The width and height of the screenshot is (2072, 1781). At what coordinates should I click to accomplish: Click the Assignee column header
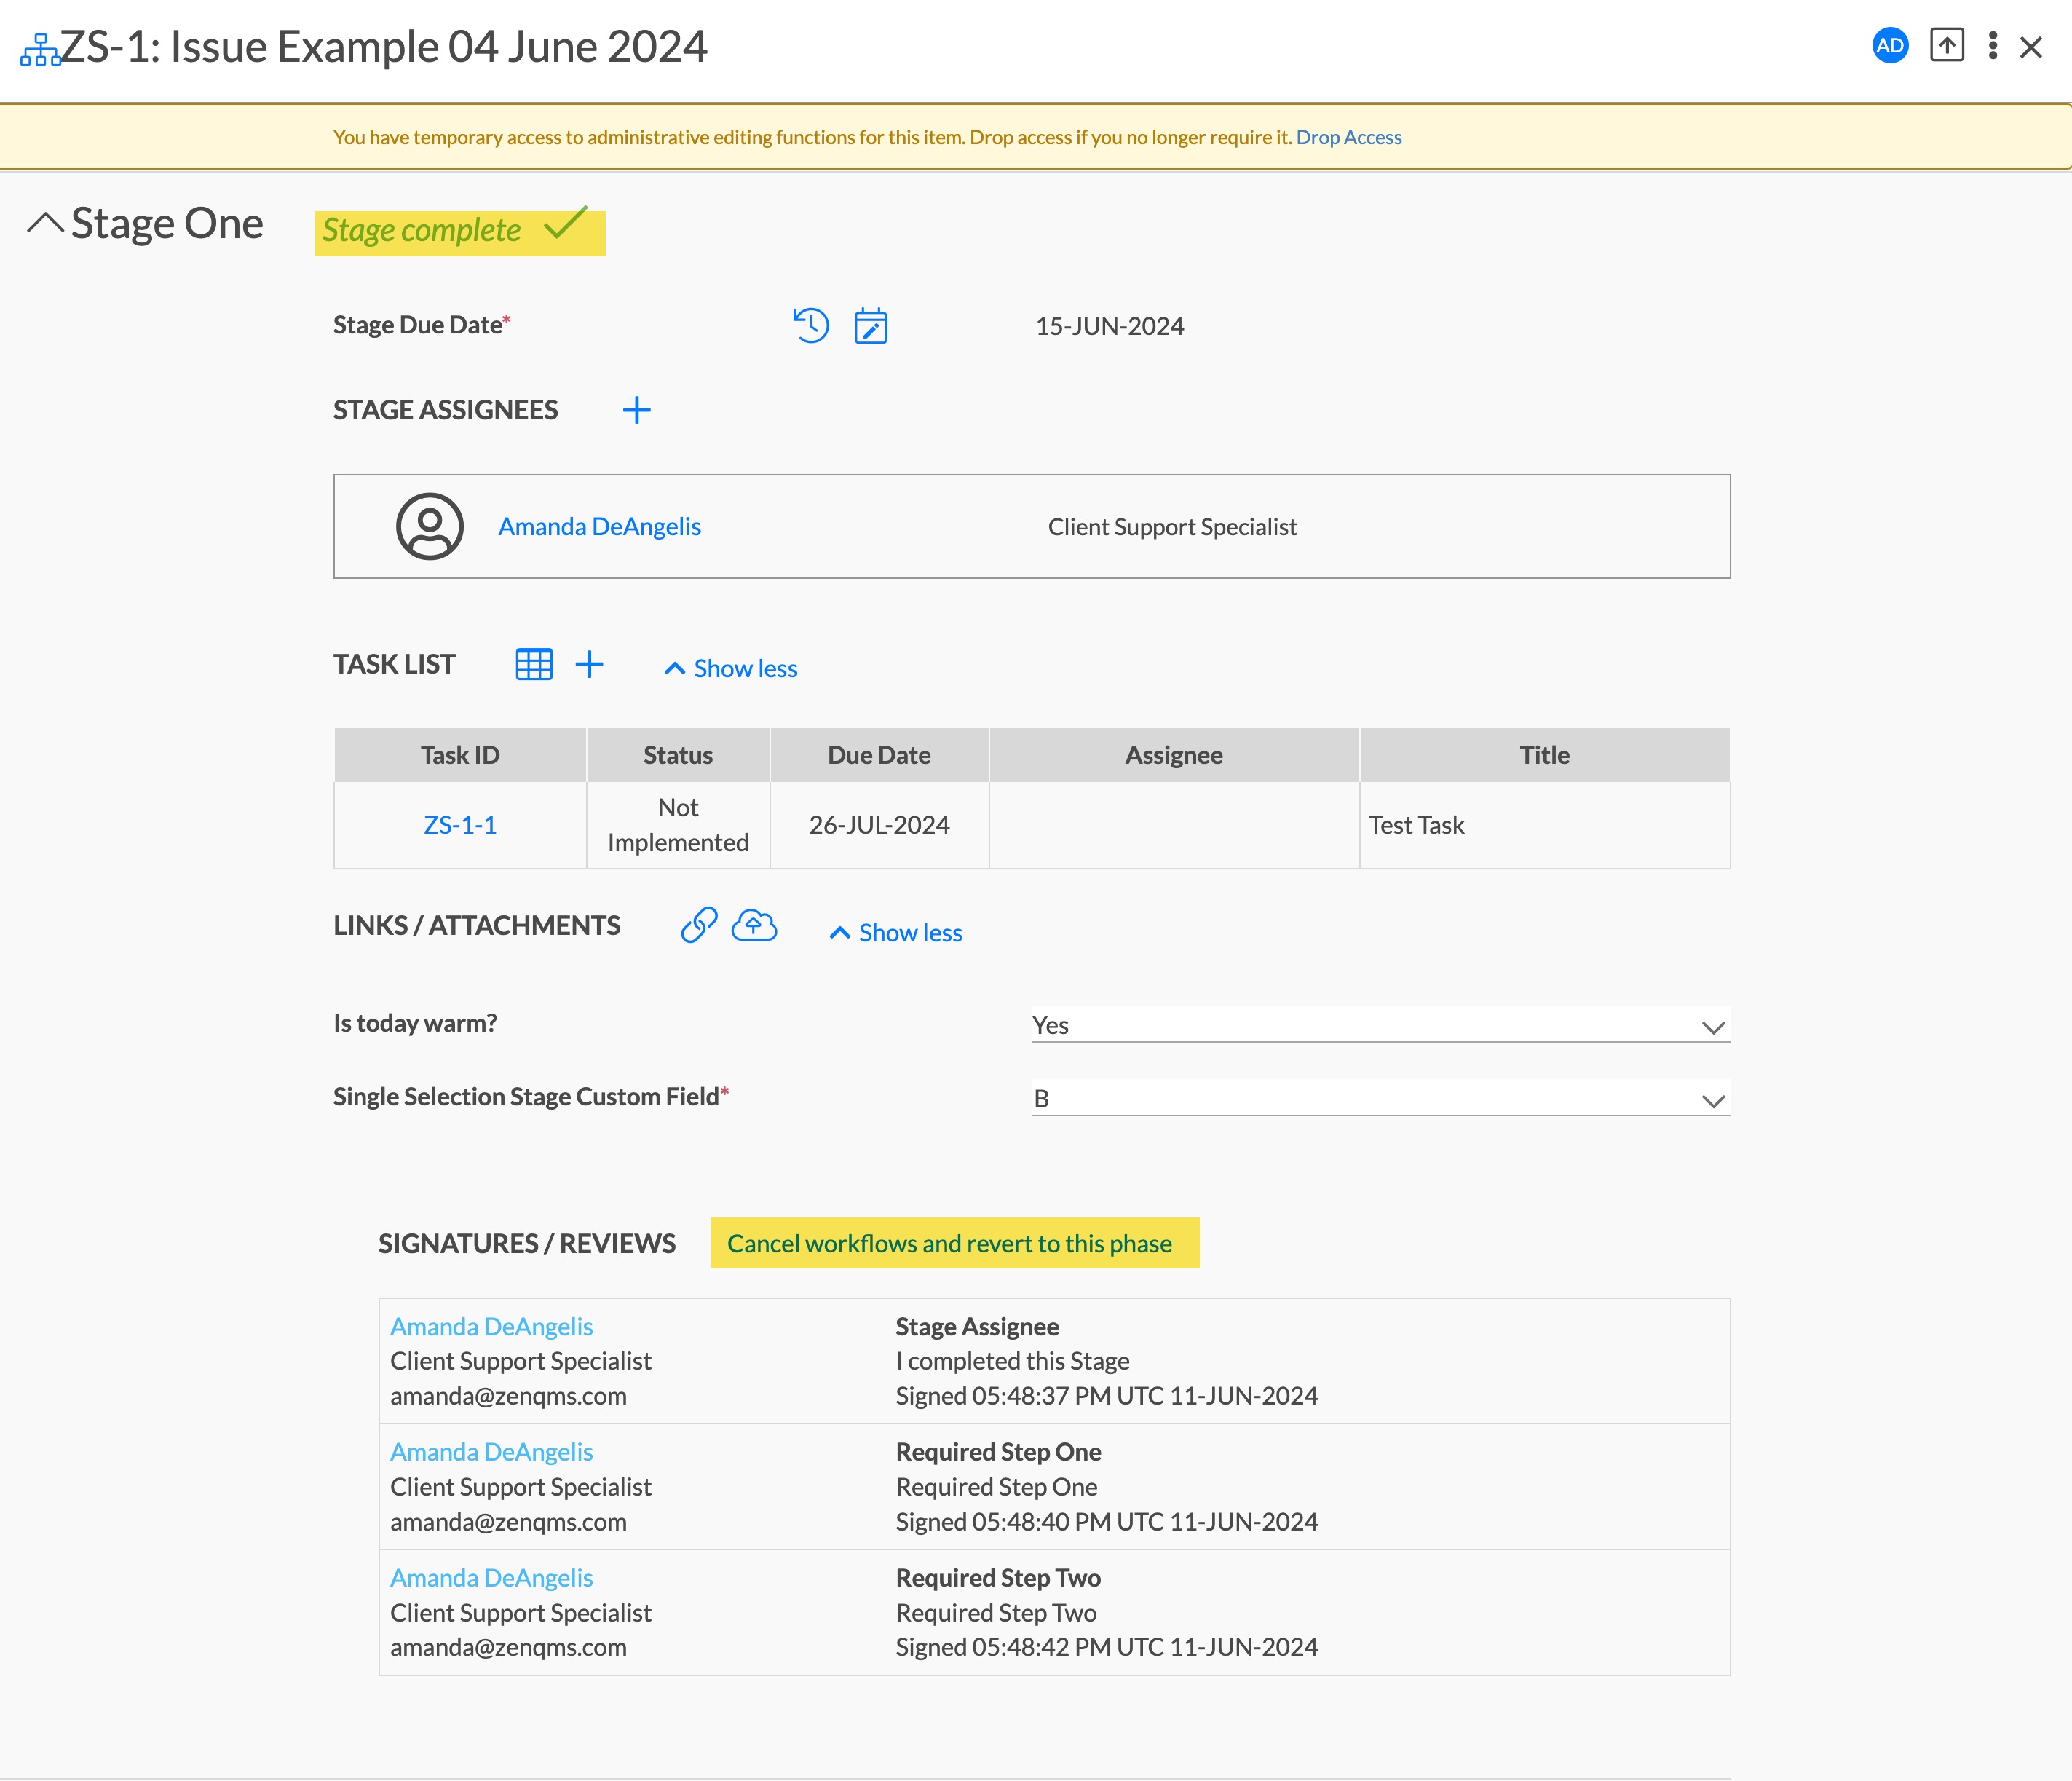coord(1173,755)
